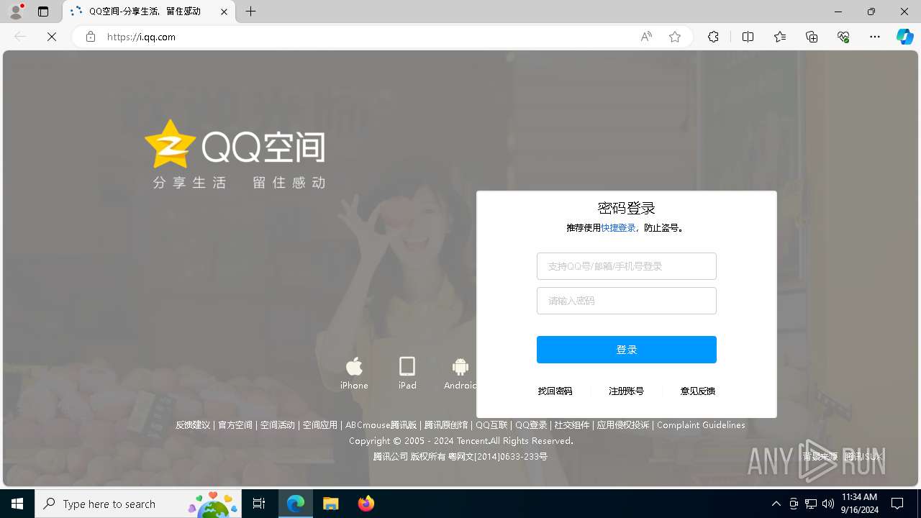921x518 pixels.
Task: Open Collections panel
Action: [x=812, y=37]
